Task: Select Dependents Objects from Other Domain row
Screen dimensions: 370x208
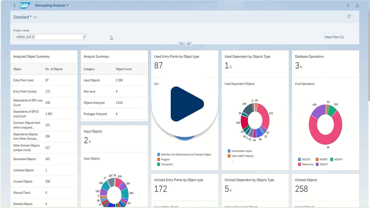Action: [x=44, y=136]
